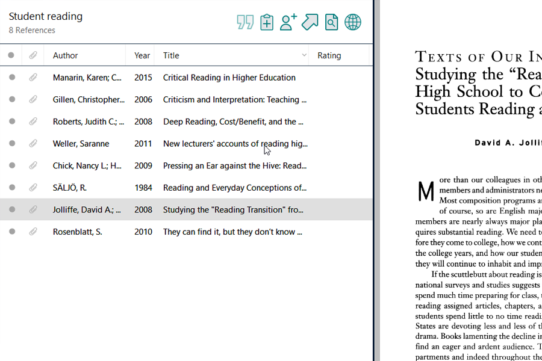Image resolution: width=542 pixels, height=361 pixels.
Task: Click the sort arrow in Title column header
Action: 304,55
